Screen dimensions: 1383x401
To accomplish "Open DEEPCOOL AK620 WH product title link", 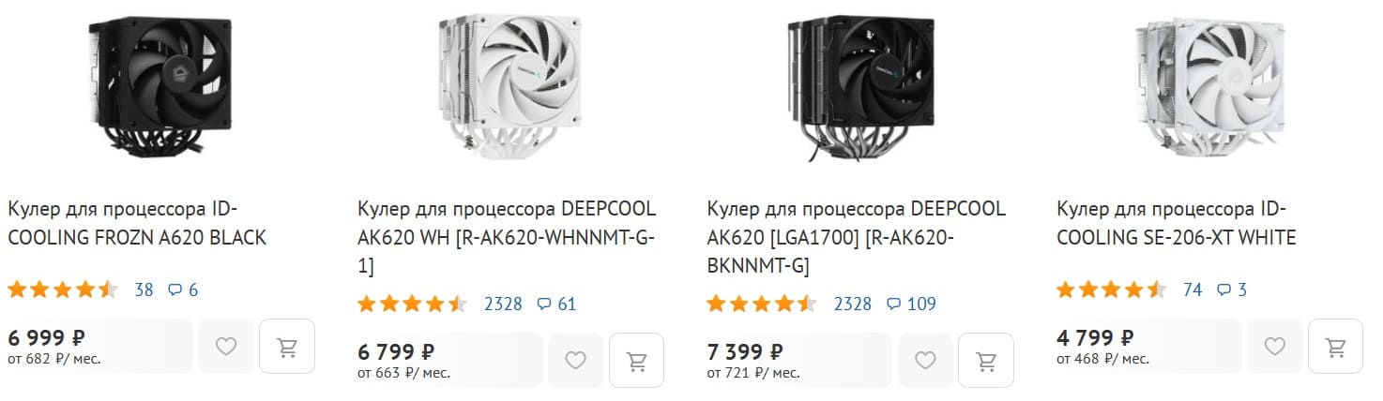I will tap(507, 237).
